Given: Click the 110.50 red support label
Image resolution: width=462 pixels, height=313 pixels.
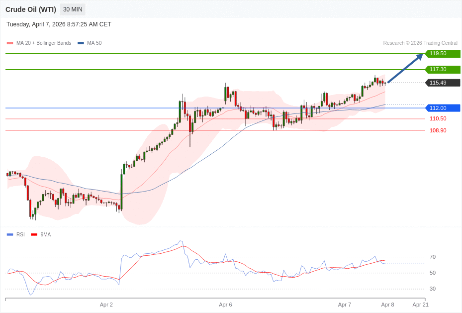Looking at the screenshot, I should [438, 119].
